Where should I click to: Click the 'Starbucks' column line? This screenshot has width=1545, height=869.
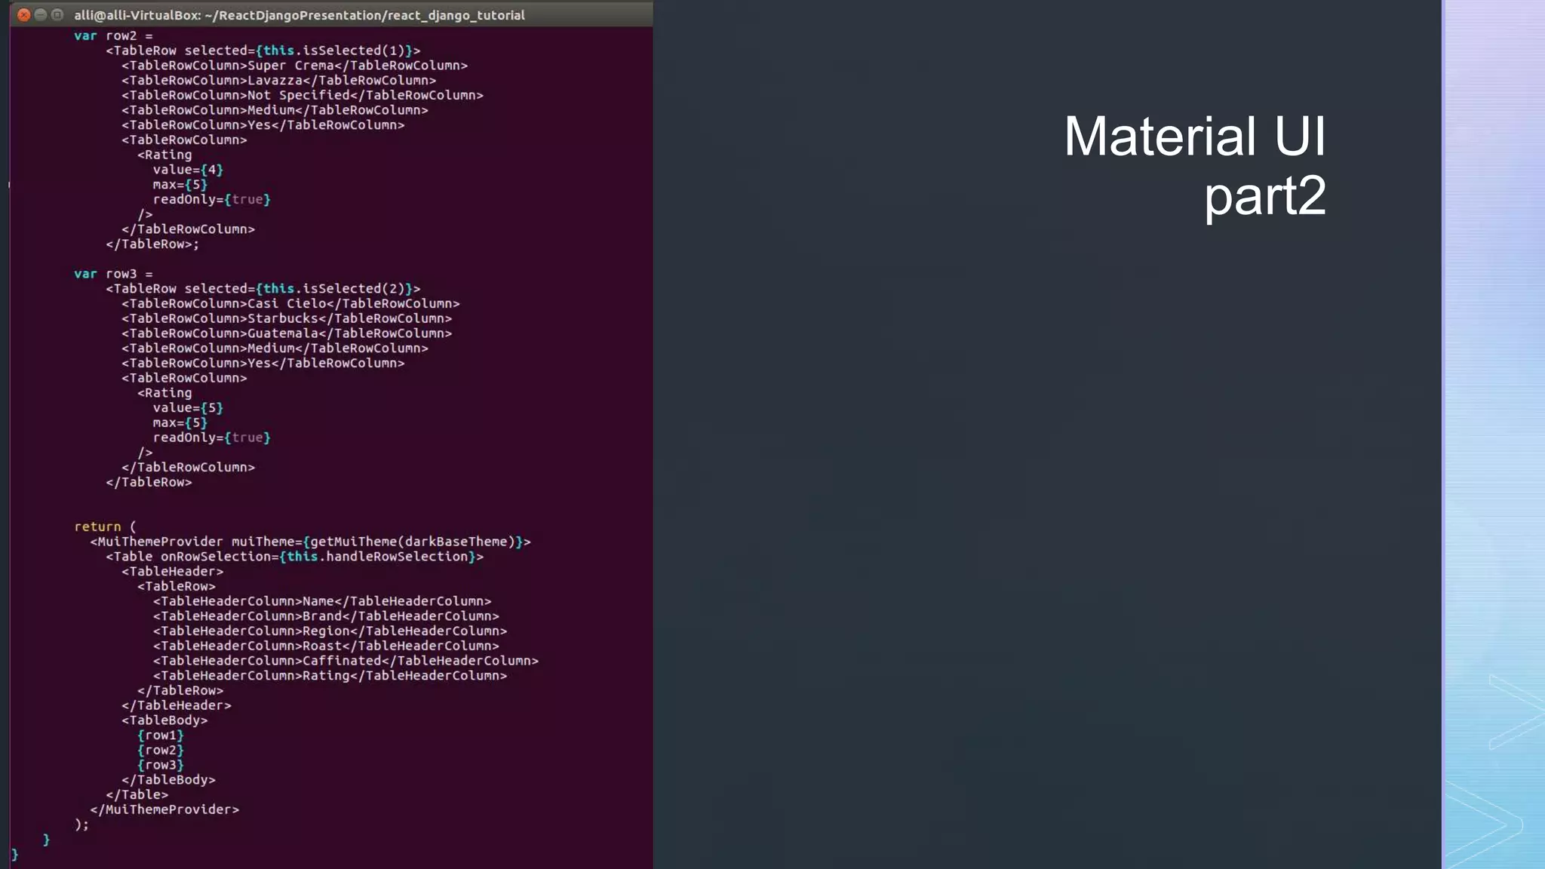click(287, 318)
